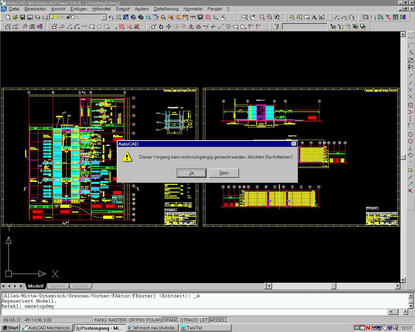Click the Layer manager stacked sheets icon
The image size is (415, 332).
(x=38, y=17)
